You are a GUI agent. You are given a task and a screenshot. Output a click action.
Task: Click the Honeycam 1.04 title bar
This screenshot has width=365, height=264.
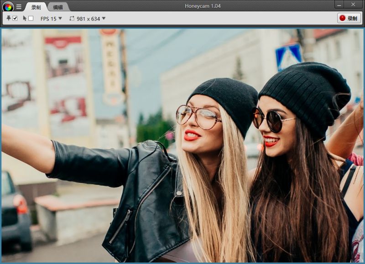202,6
